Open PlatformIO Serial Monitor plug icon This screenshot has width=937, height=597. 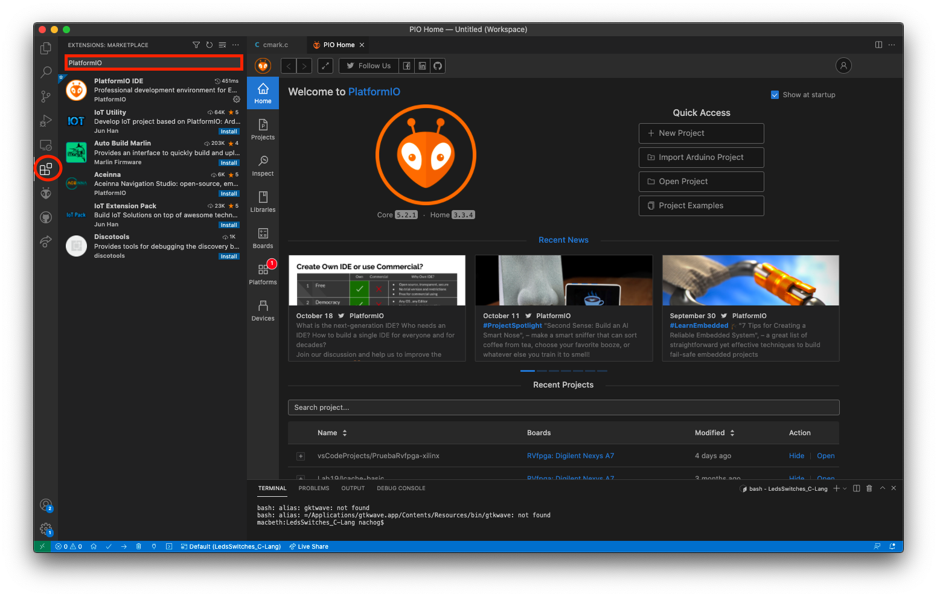point(154,546)
